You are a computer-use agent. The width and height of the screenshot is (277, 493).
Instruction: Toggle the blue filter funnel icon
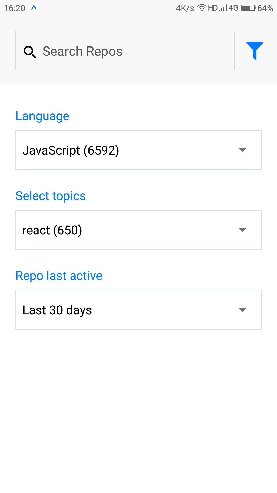254,51
